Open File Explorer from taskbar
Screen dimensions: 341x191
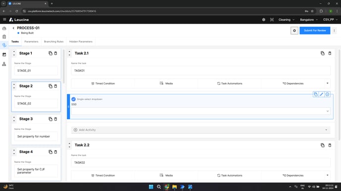(174, 187)
